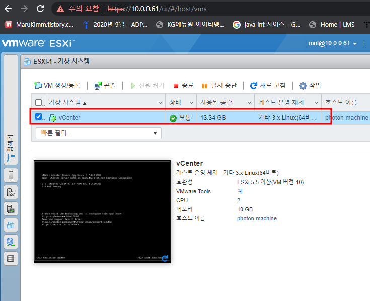This screenshot has height=301, width=370.
Task: Click the manage host sidebar icon
Action: click(x=11, y=192)
